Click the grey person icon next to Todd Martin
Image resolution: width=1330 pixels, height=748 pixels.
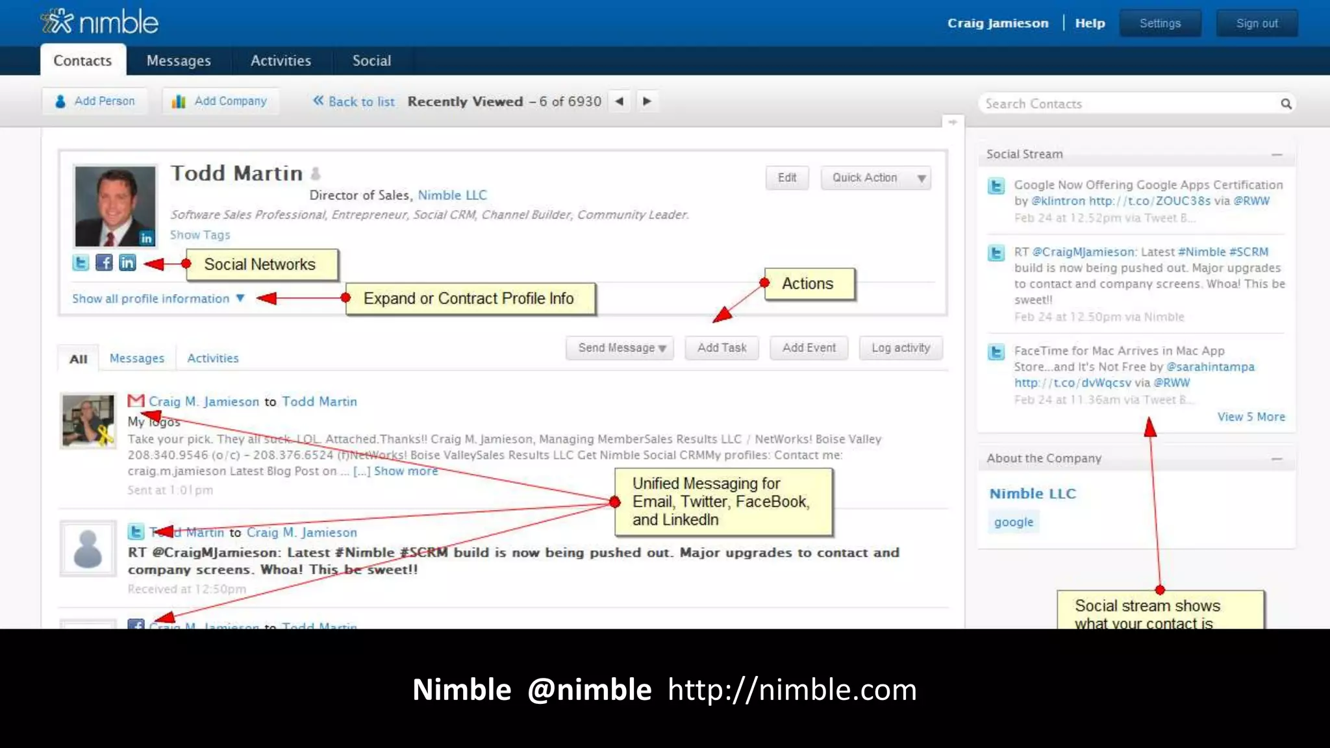pos(316,173)
